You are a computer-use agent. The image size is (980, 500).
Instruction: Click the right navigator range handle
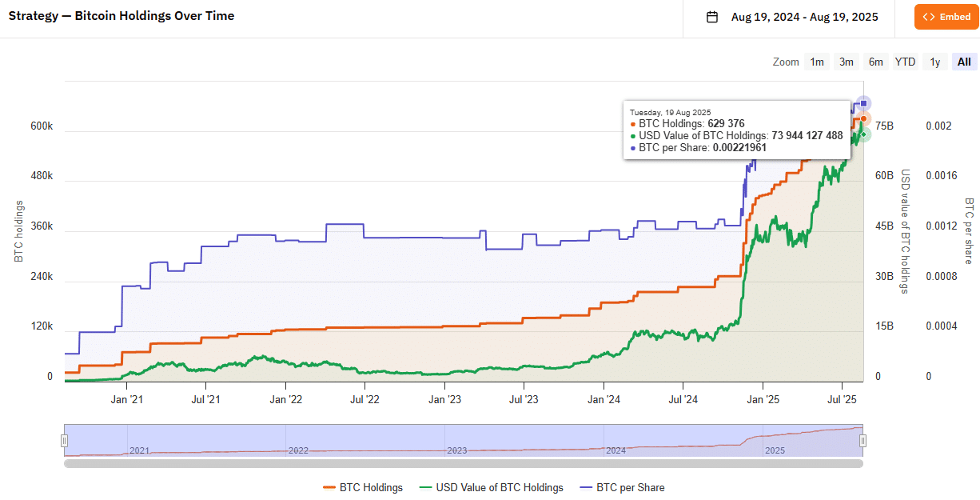click(862, 440)
